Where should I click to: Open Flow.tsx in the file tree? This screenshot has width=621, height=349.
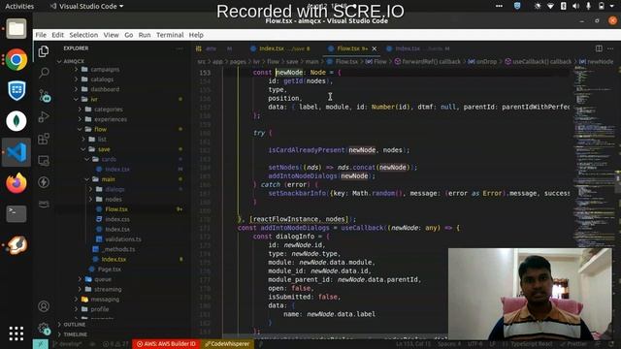[116, 209]
